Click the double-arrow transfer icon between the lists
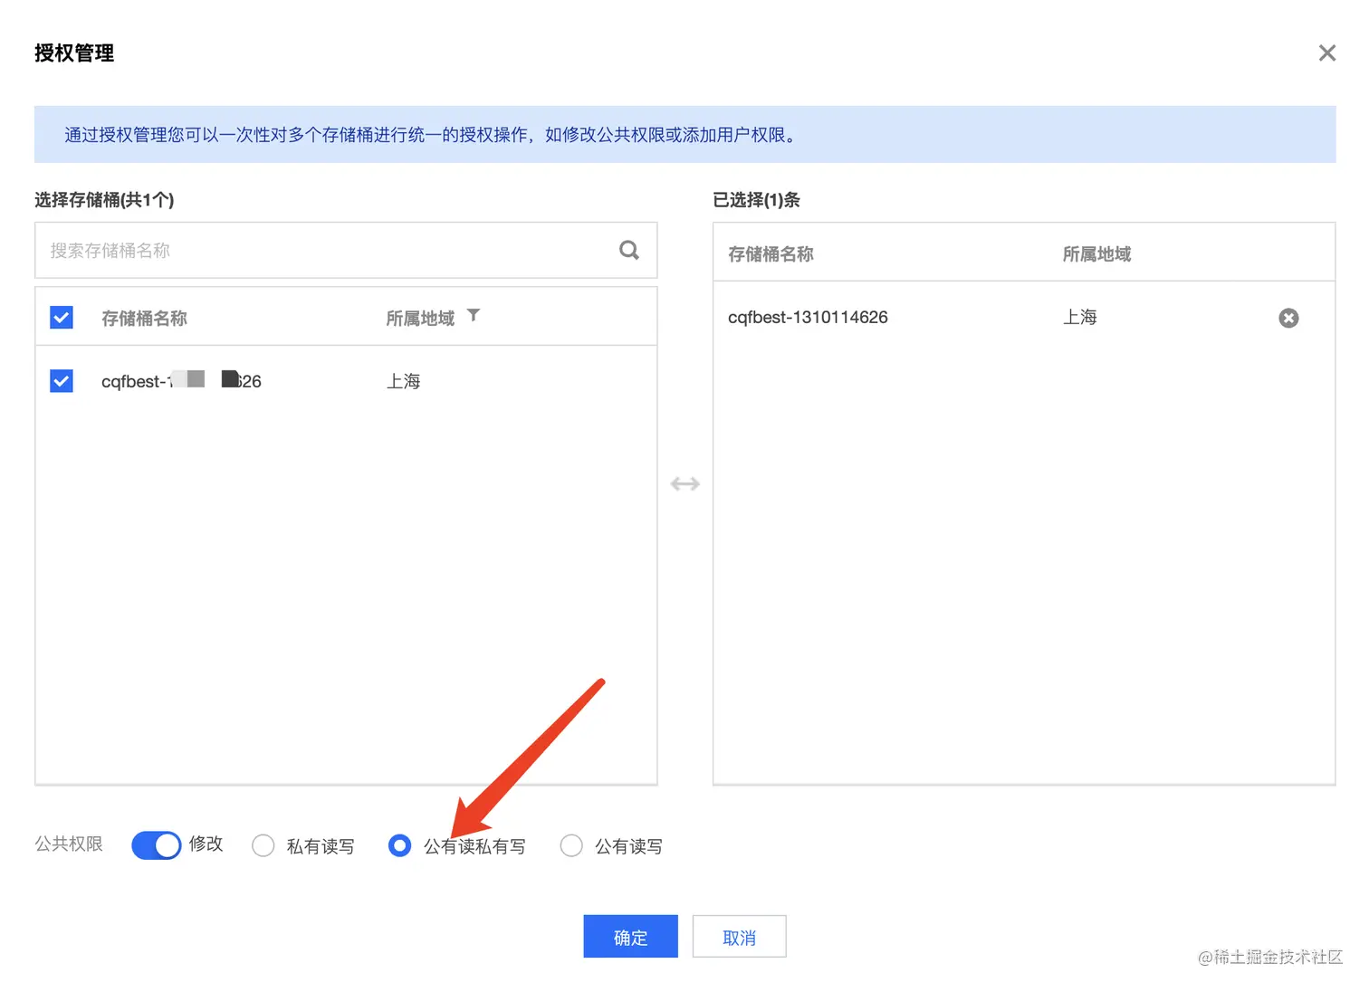 [684, 484]
